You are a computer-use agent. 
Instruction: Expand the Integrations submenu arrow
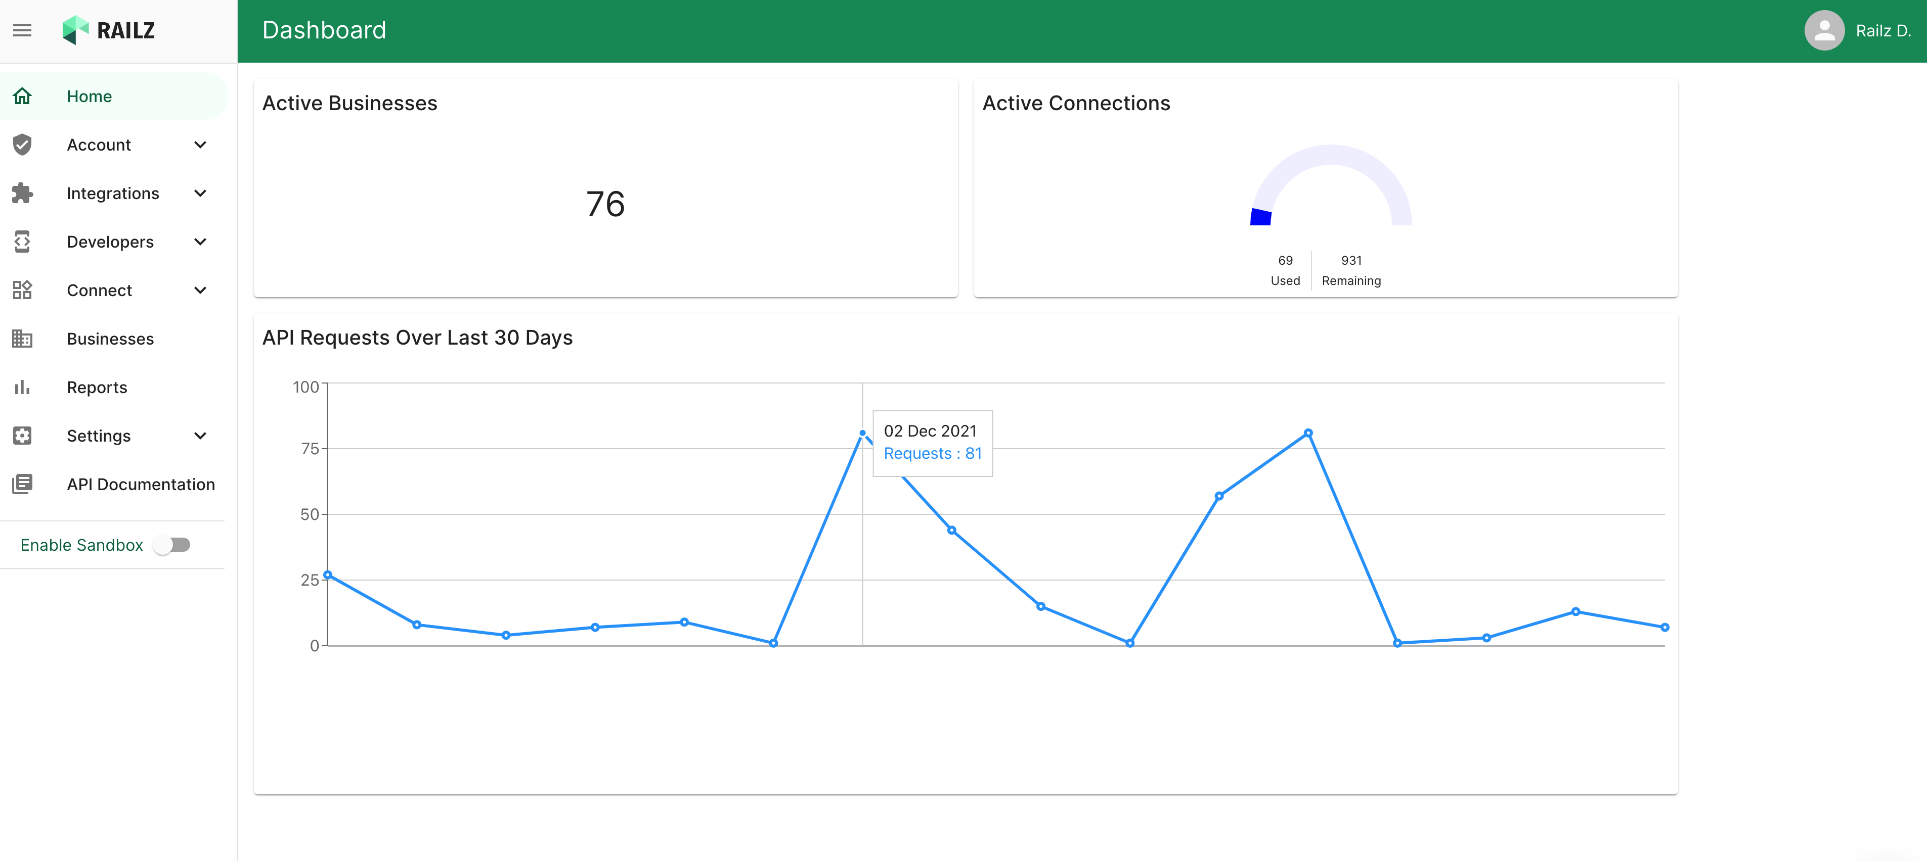tap(200, 194)
